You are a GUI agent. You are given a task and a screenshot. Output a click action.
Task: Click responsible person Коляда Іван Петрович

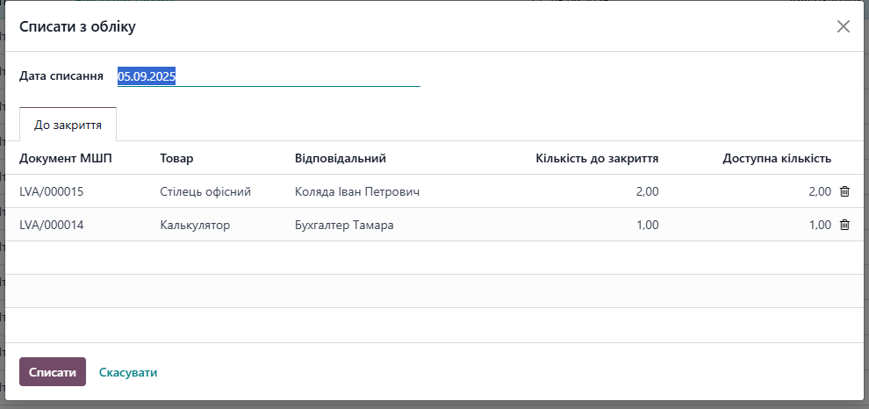pos(358,191)
